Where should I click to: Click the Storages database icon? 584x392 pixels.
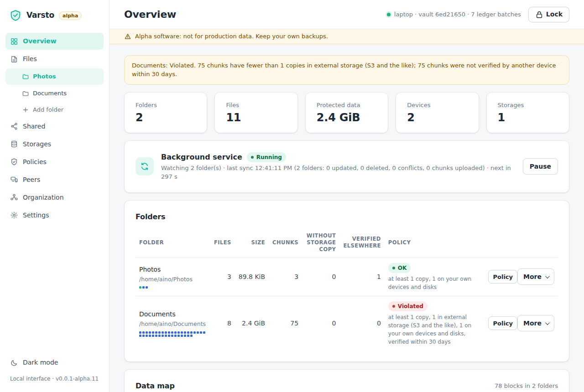(x=14, y=144)
